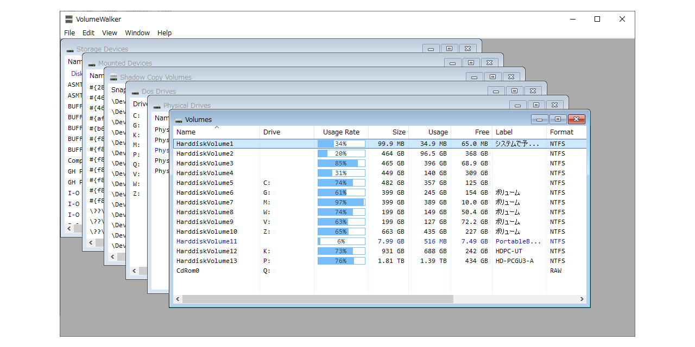Click the Mounted Devices window icon
695x347 pixels.
pos(91,63)
